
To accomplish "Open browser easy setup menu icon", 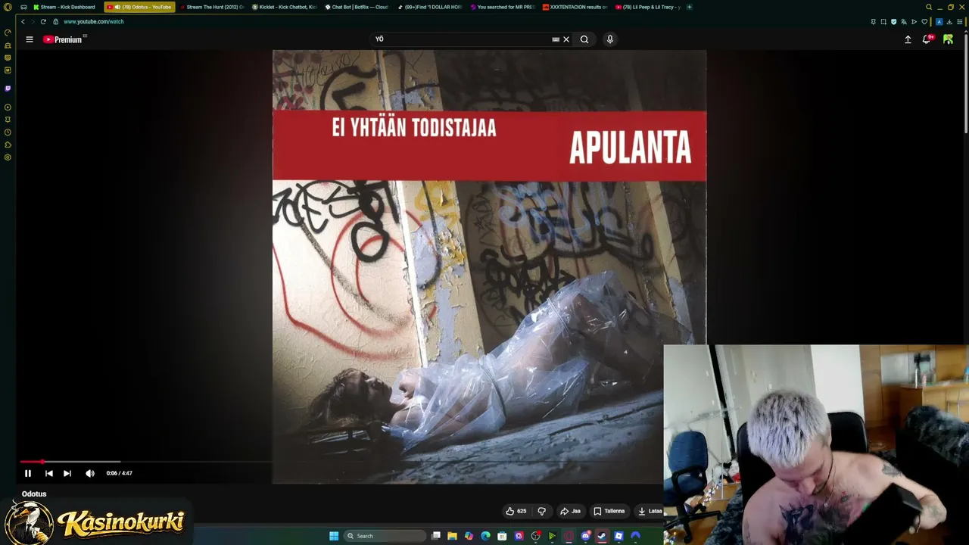I will coord(959,22).
